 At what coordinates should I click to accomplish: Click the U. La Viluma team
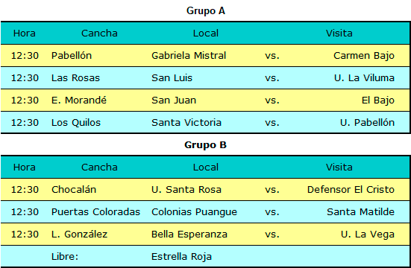[364, 78]
